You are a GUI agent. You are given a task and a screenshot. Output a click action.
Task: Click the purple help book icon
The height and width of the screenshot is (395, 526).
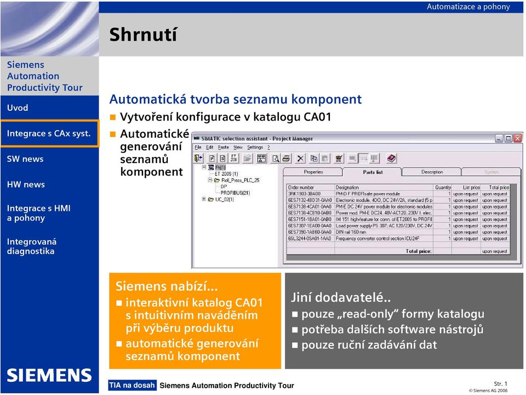pyautogui.click(x=391, y=158)
